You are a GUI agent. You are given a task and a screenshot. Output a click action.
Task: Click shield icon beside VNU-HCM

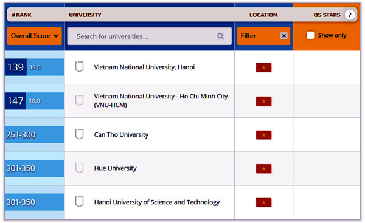79,100
